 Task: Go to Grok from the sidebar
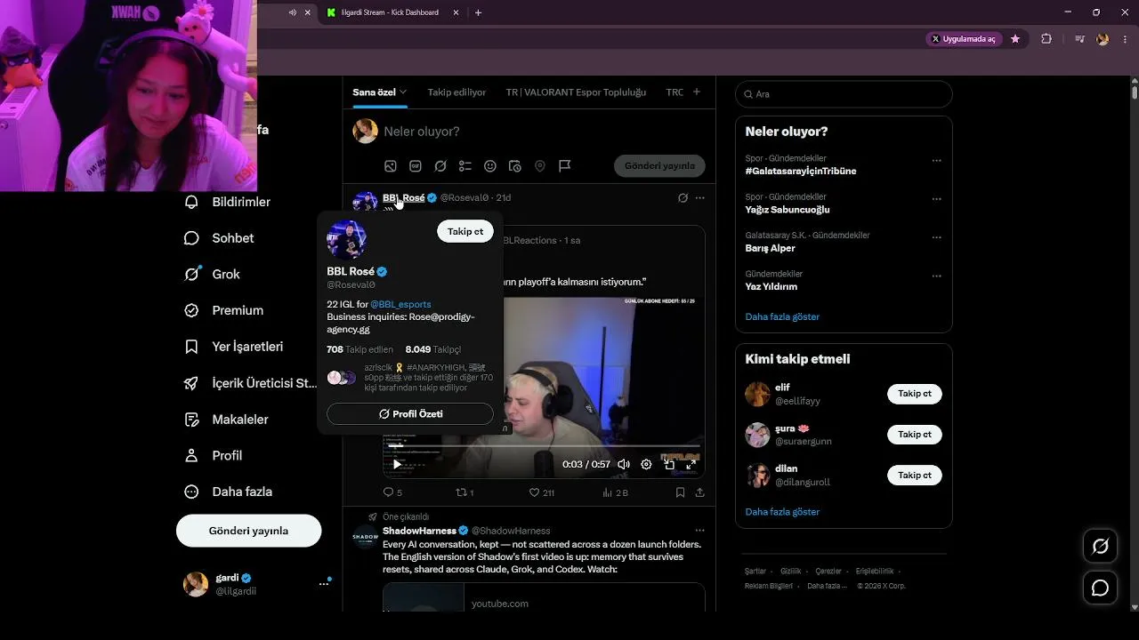[x=213, y=275]
